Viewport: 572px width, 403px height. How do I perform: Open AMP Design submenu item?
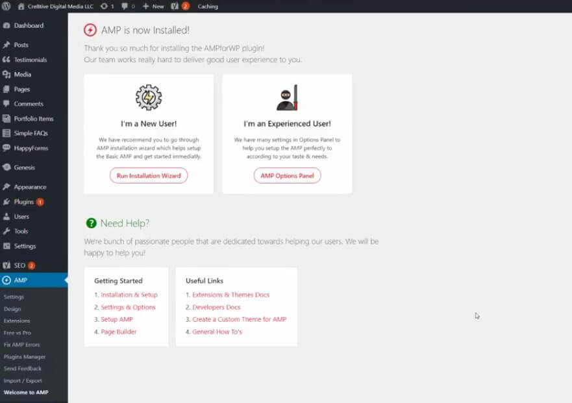click(x=12, y=309)
